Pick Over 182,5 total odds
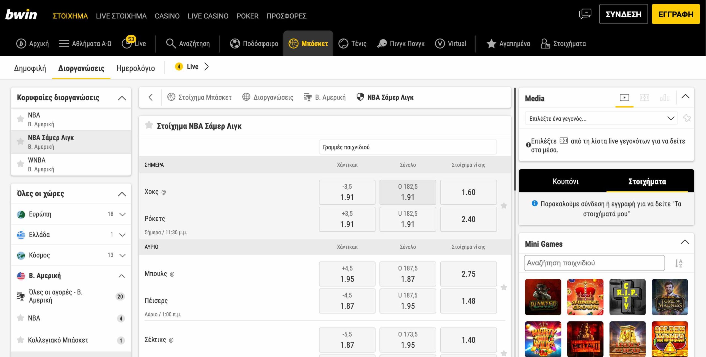The height and width of the screenshot is (357, 706). (408, 192)
